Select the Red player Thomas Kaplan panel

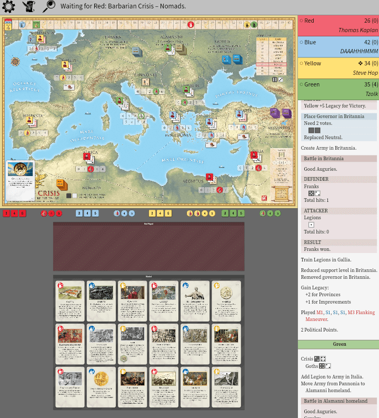338,25
